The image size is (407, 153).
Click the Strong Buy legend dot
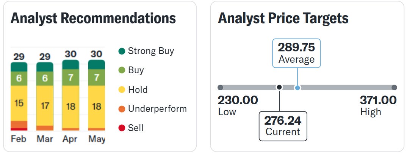tap(122, 51)
